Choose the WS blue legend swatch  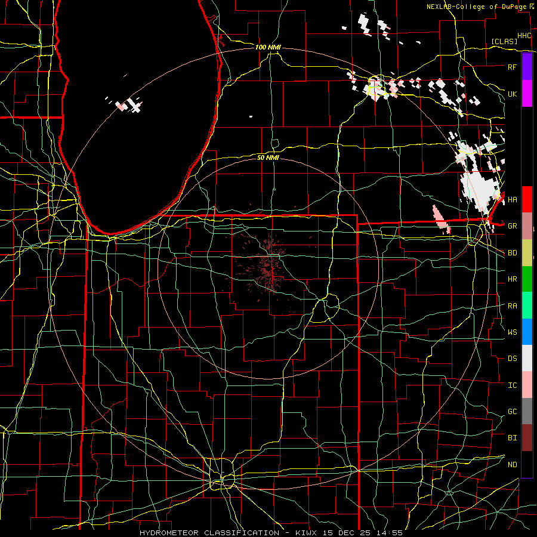pyautogui.click(x=527, y=332)
